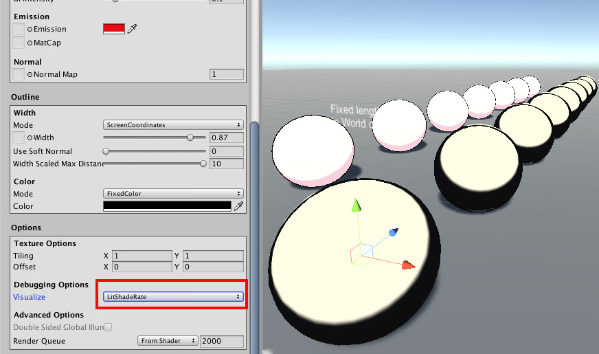The image size is (599, 354).
Task: Click the Advanced Options heading
Action: coord(49,315)
